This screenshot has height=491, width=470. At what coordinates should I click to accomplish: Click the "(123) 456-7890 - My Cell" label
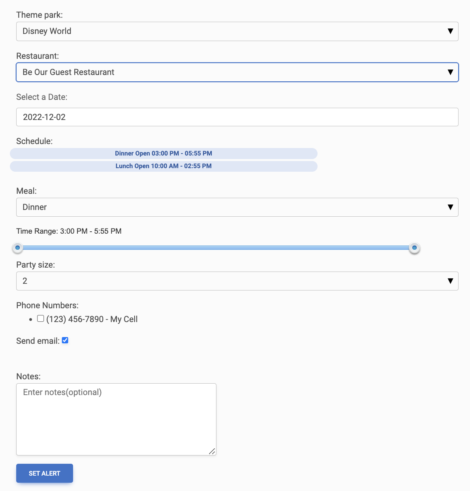pos(92,319)
